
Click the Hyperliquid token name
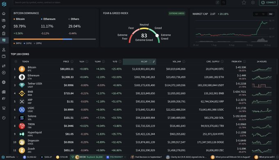tap(34, 132)
